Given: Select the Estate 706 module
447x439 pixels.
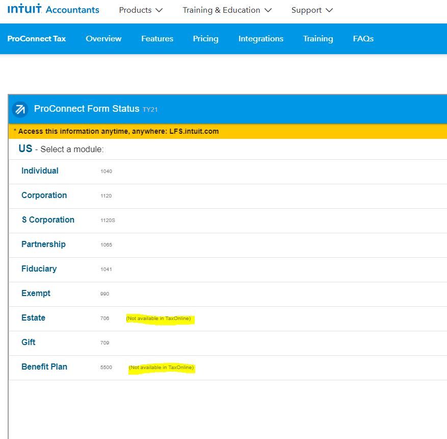Looking at the screenshot, I should click(x=33, y=318).
